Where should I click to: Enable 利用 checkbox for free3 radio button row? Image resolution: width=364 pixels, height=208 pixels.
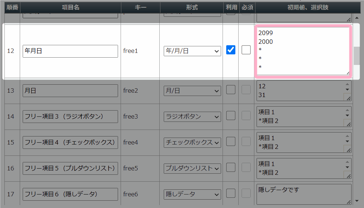pyautogui.click(x=231, y=116)
